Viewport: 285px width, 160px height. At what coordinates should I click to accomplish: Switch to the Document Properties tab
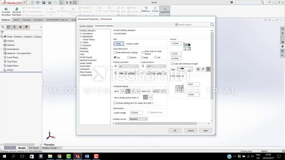click(x=104, y=26)
